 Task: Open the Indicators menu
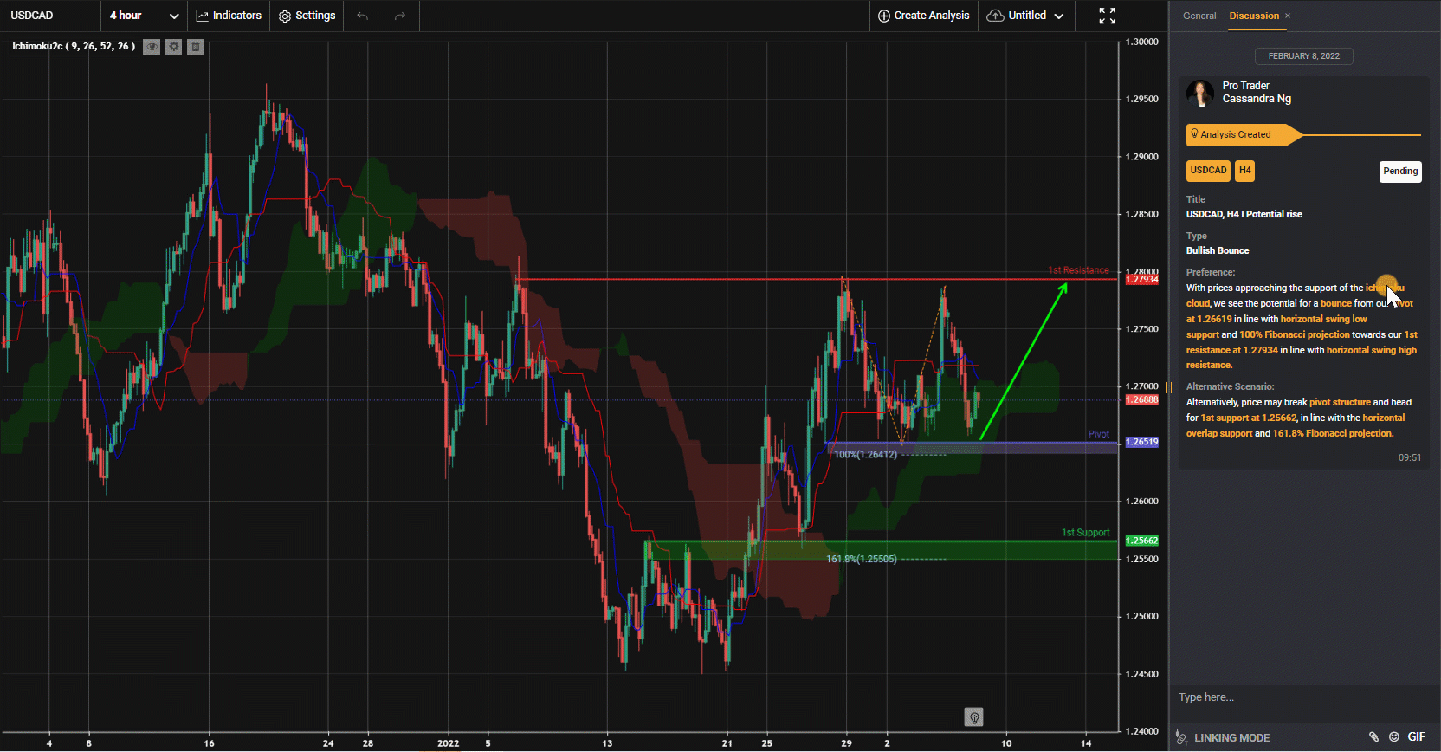[229, 16]
